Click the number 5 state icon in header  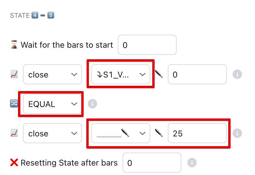click(x=51, y=15)
